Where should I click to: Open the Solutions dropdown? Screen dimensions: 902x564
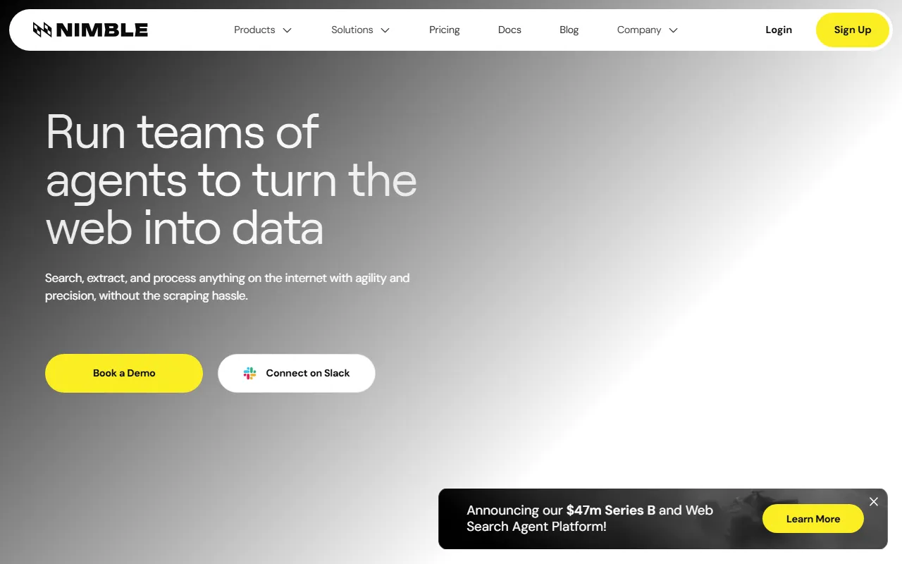pyautogui.click(x=352, y=30)
